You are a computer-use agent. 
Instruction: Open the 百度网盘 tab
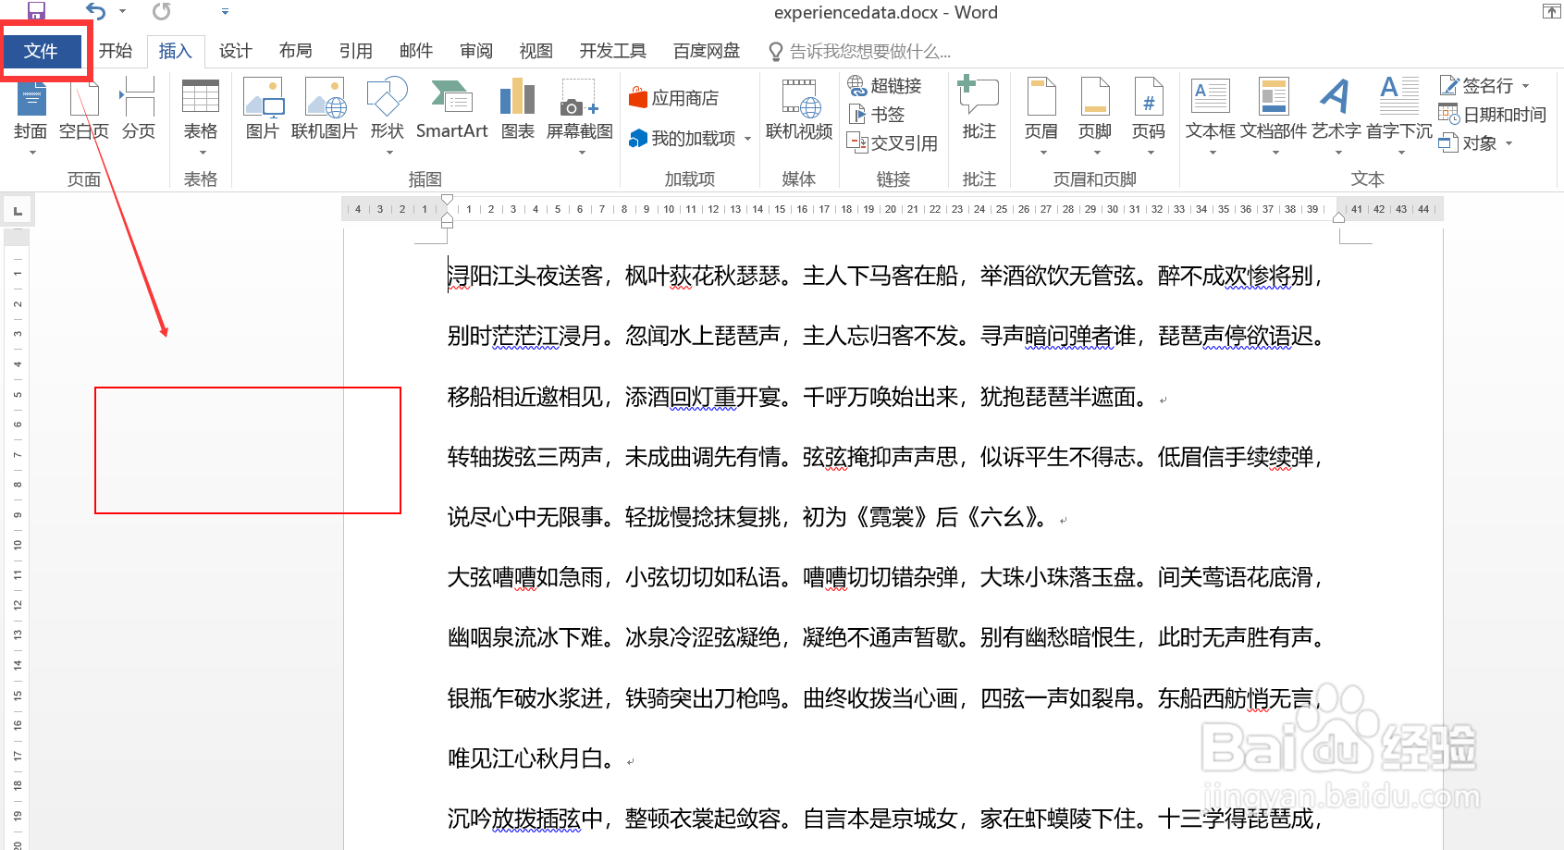[x=707, y=51]
